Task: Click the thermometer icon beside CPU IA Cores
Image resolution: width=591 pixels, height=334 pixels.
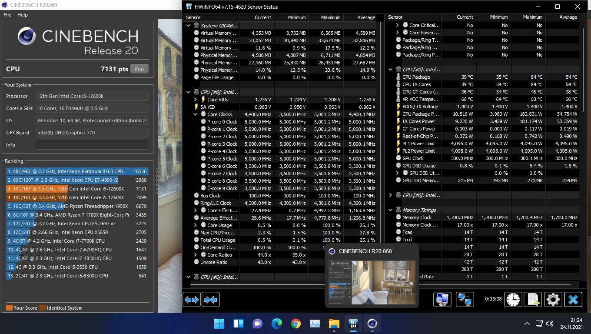Action: click(x=398, y=84)
